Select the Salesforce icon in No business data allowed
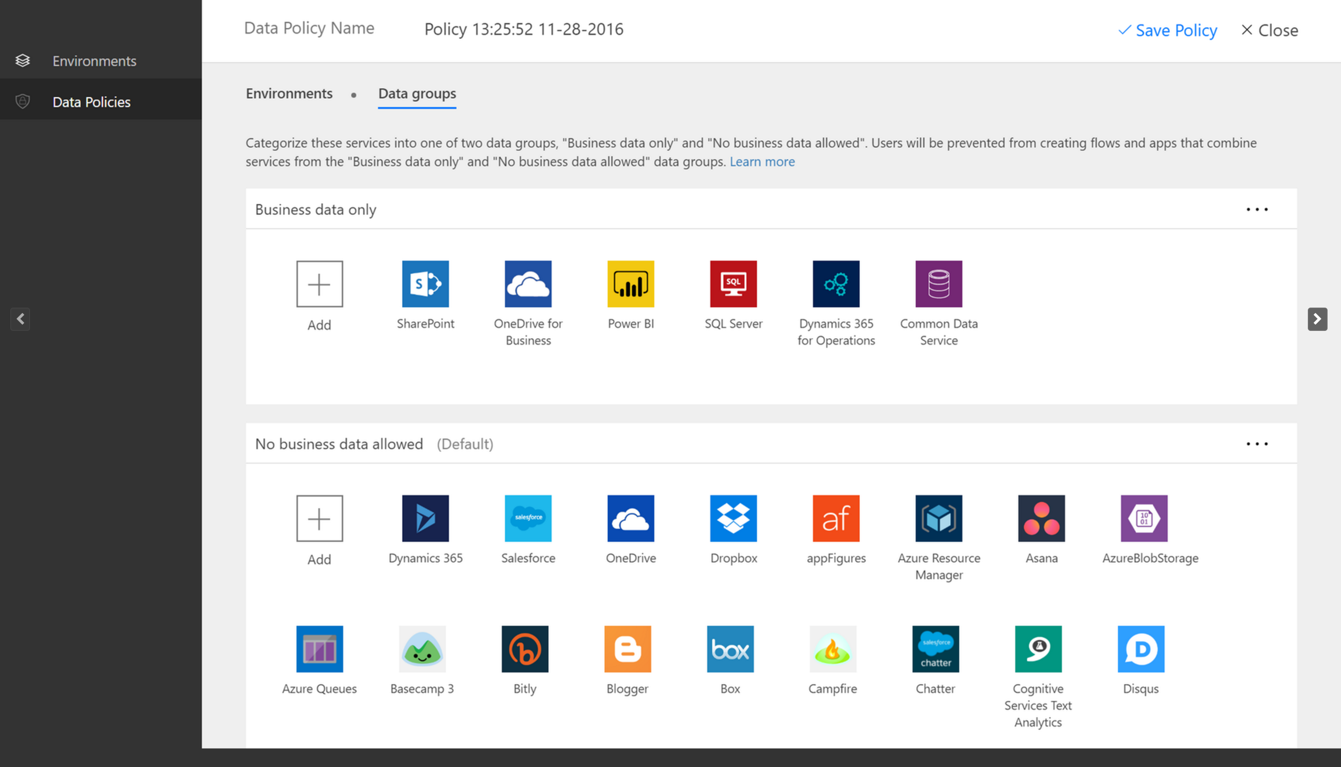The width and height of the screenshot is (1341, 767). (528, 518)
